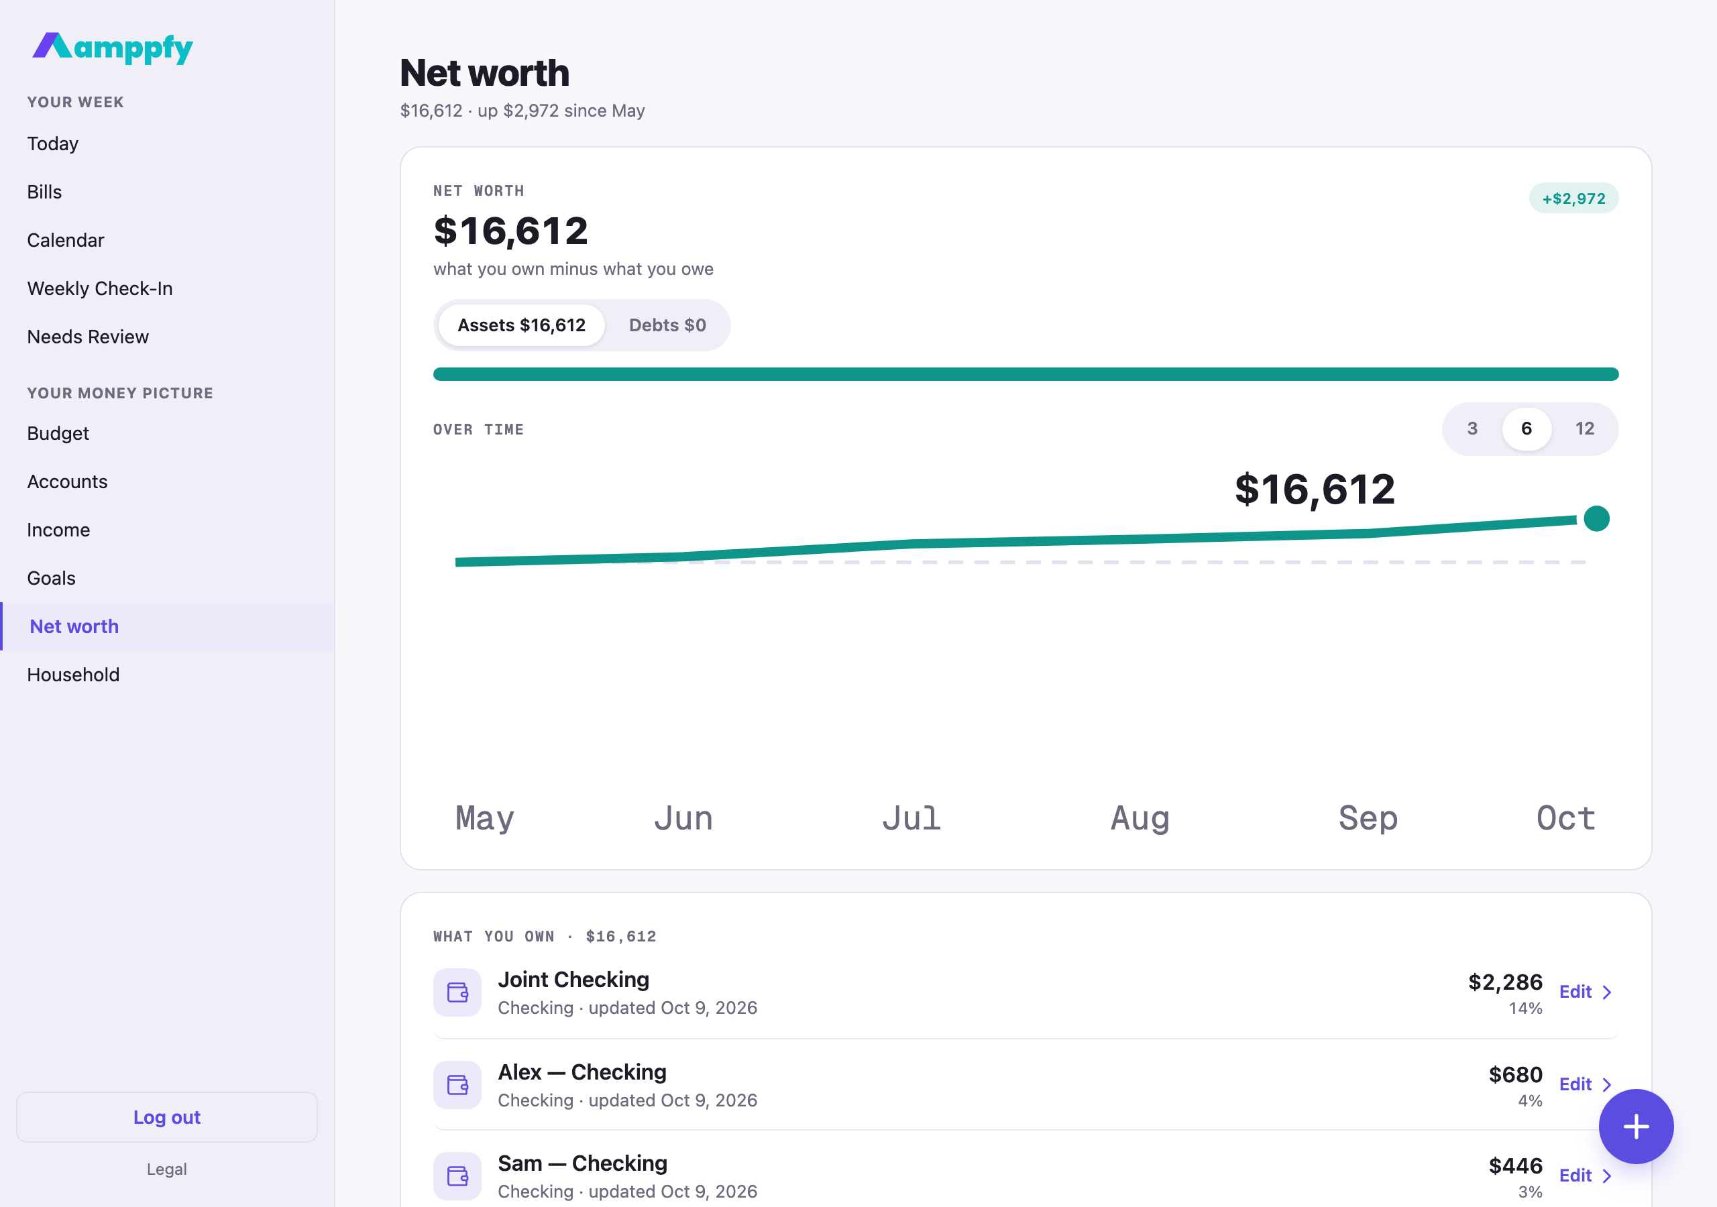The height and width of the screenshot is (1207, 1717).
Task: Click the Alex — Checking wallet icon
Action: click(x=457, y=1084)
